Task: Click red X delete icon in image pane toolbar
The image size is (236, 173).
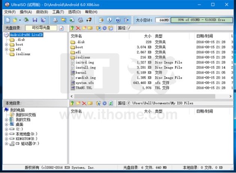Action: pyautogui.click(x=78, y=28)
